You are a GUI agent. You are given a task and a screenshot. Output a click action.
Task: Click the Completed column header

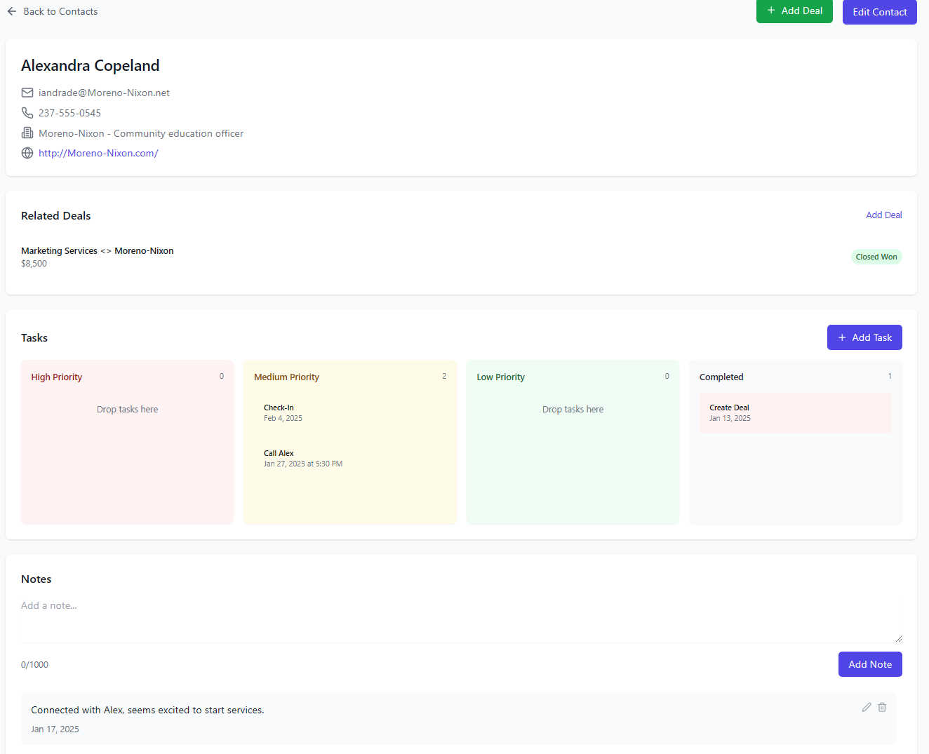click(x=721, y=377)
